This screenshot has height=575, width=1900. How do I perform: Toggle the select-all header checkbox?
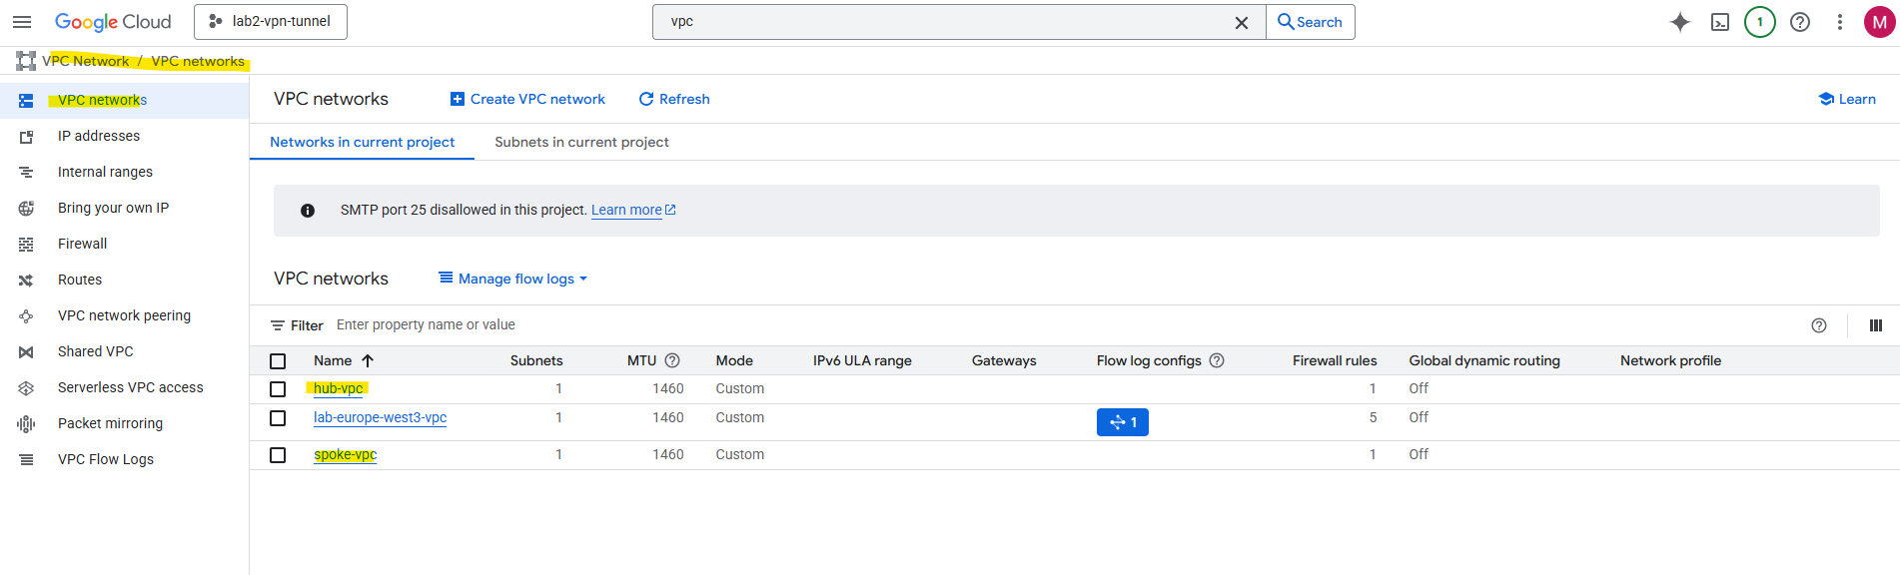tap(278, 361)
